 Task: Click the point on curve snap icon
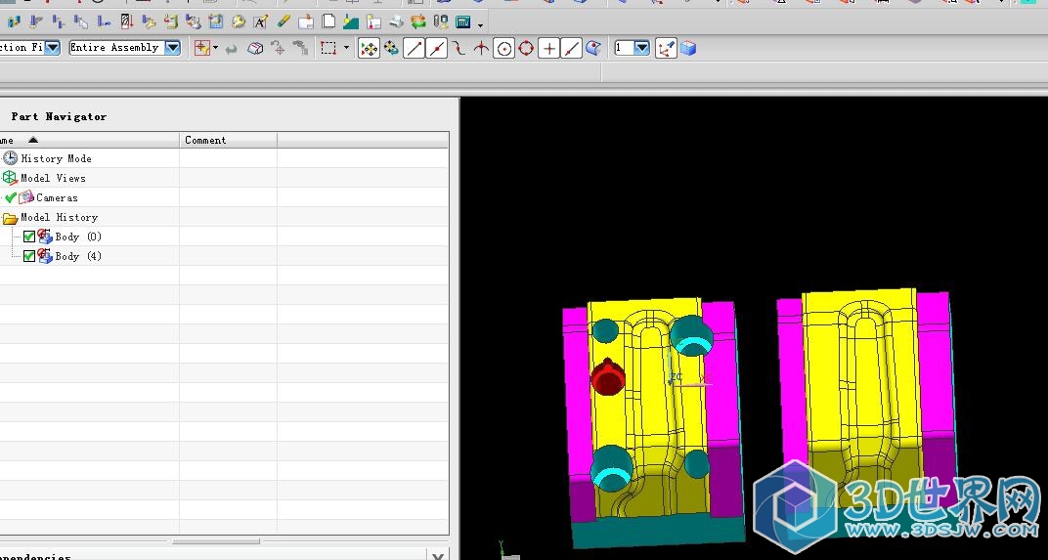pos(572,48)
